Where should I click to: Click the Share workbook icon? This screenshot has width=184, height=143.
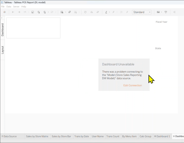point(175,12)
